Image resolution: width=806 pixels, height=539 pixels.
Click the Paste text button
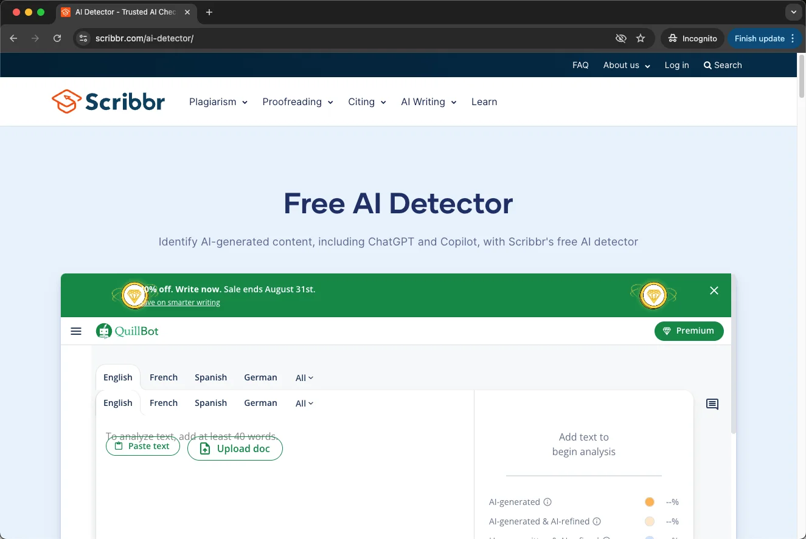click(x=143, y=446)
